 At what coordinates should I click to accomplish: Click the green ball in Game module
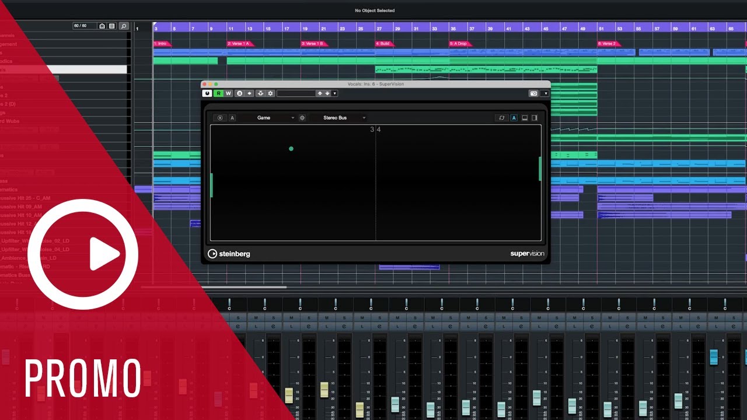291,149
